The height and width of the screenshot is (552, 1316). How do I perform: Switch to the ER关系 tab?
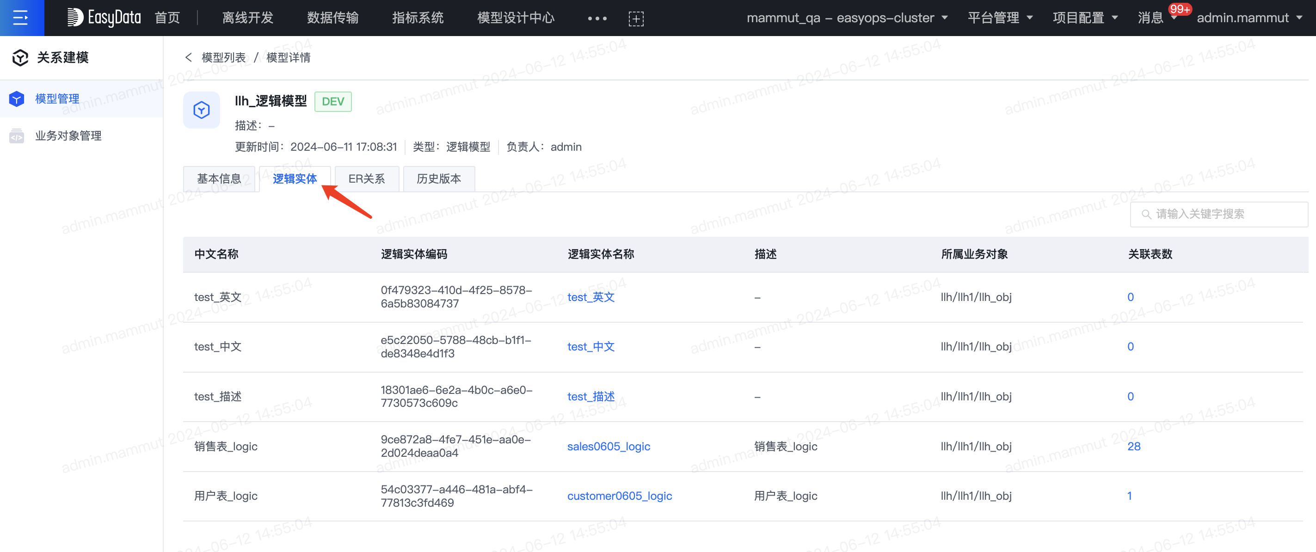tap(366, 179)
